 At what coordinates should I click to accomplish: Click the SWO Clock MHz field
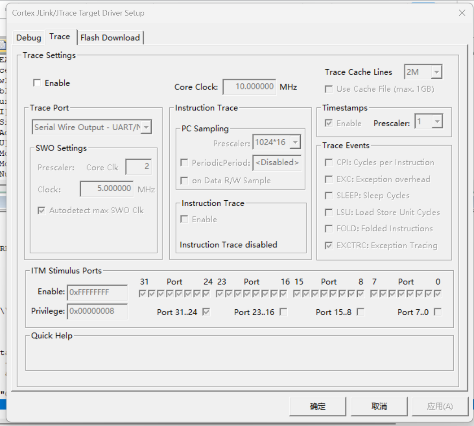107,189
